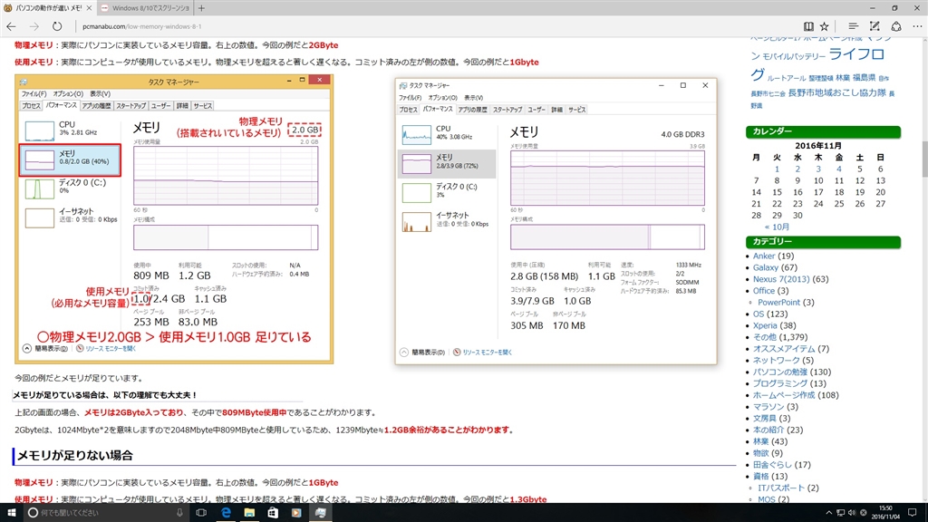
Task: Show hidden system tray icons
Action: coord(828,513)
